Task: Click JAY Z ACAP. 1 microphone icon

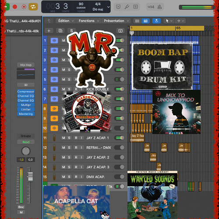Action: tap(54, 138)
